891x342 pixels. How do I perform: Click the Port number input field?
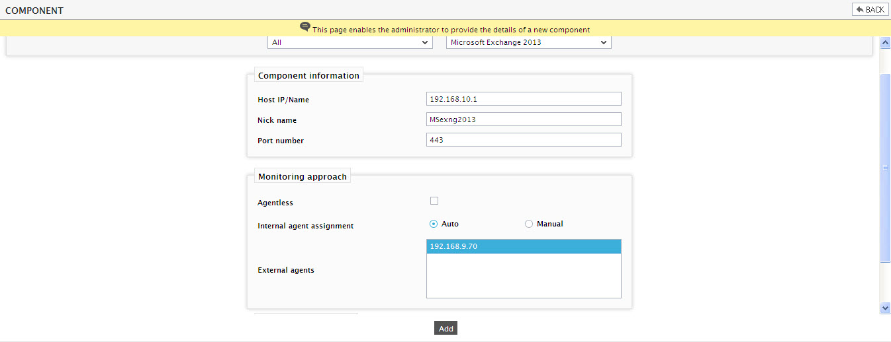coord(524,140)
